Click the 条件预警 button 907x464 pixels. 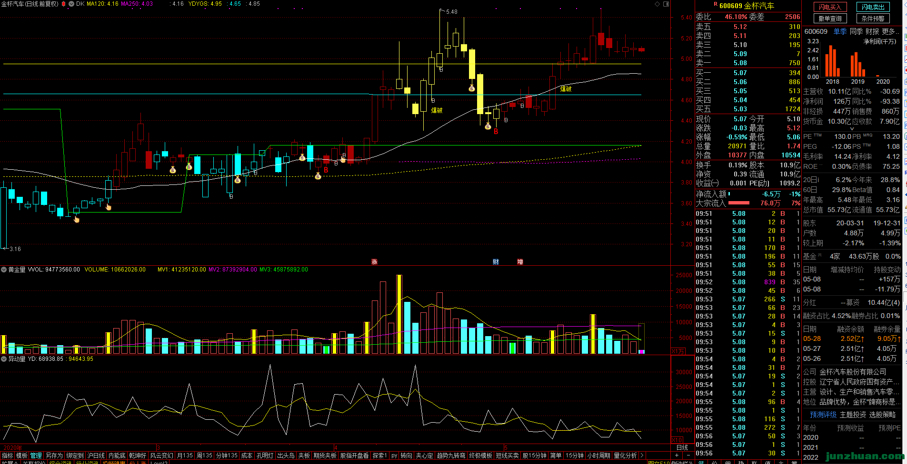873,19
